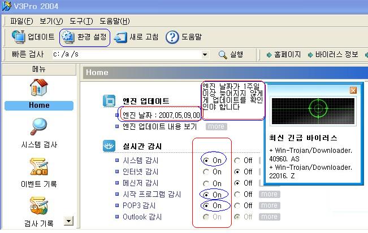Screen dimensions: 368x233
Task: Click more next to 엔진 업데이트 내용 보기
Action: [217, 126]
